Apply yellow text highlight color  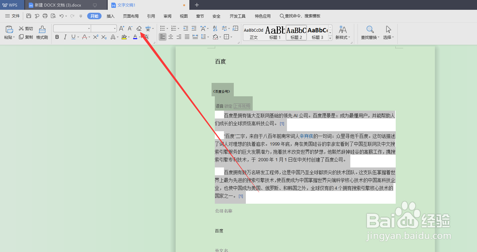[124, 37]
